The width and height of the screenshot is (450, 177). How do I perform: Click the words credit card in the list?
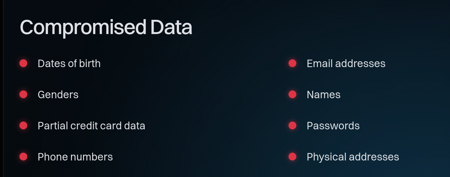click(x=93, y=126)
